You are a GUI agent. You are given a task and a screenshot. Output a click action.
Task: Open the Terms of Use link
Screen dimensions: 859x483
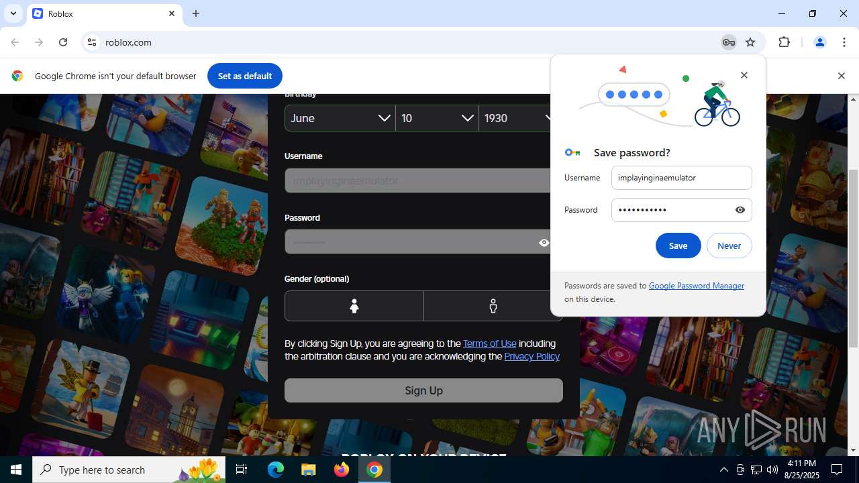[489, 343]
